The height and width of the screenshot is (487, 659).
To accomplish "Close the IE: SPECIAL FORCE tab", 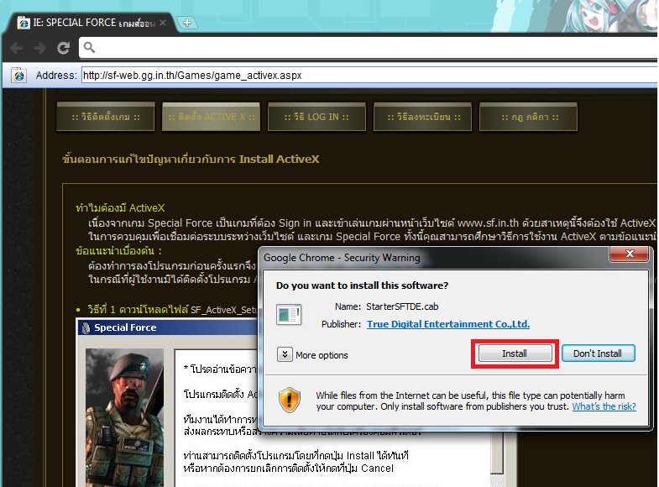I will (x=163, y=23).
